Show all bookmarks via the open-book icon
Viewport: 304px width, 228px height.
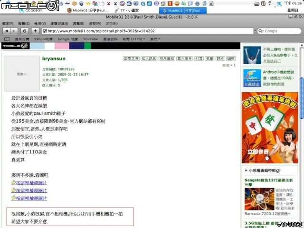tap(7, 39)
